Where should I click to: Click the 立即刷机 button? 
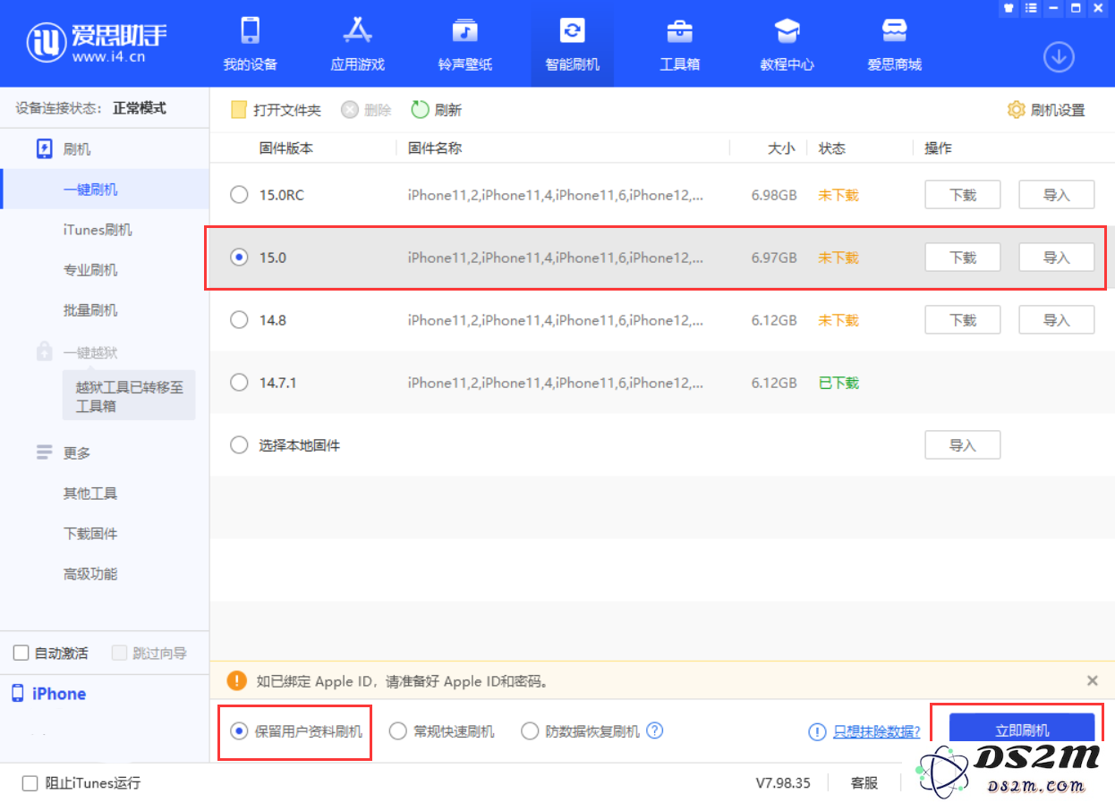1022,730
